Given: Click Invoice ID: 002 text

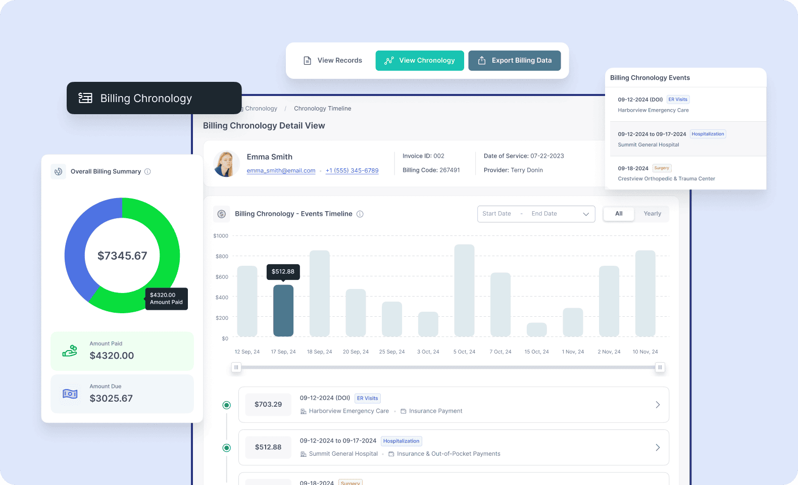Looking at the screenshot, I should point(423,156).
